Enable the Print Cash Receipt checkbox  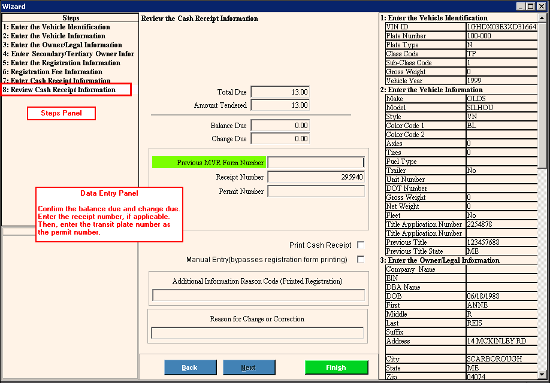click(x=361, y=245)
